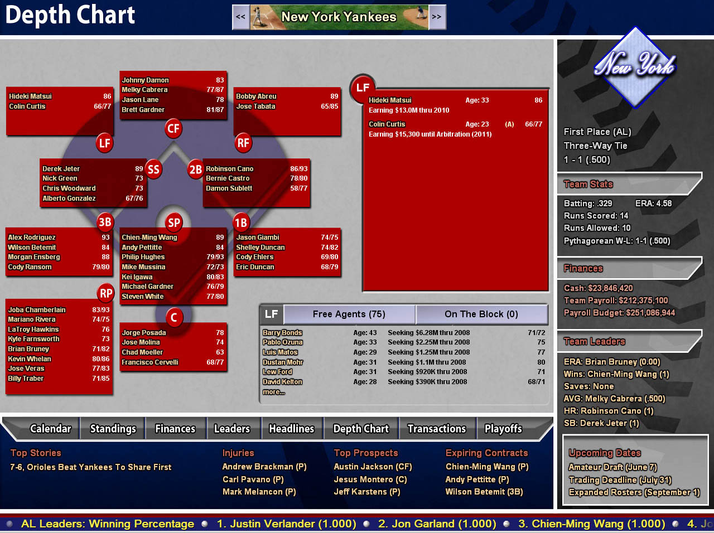Select the 3B position badge
Viewport: 714px width, 533px height.
[x=105, y=222]
